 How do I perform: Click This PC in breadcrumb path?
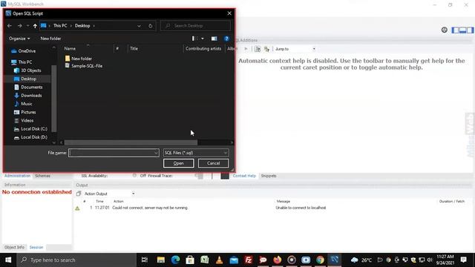[60, 26]
